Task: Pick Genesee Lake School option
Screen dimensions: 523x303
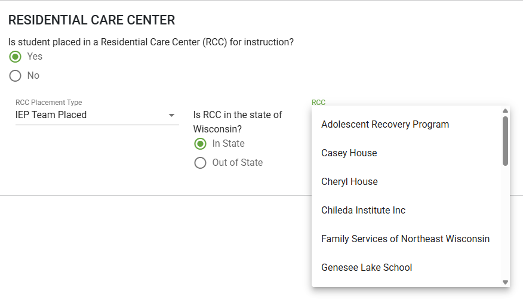Action: coord(407,268)
